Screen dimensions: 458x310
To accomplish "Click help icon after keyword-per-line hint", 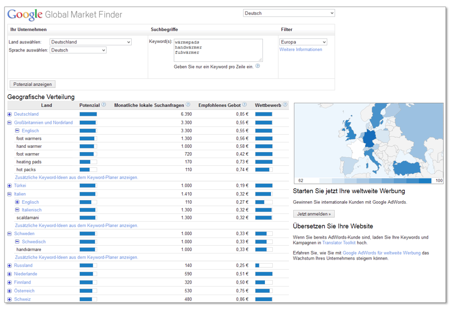I will coord(257,66).
